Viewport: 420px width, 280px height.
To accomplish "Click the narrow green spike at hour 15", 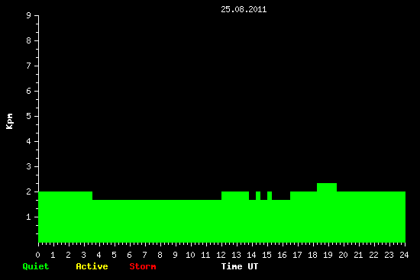I will click(x=270, y=195).
